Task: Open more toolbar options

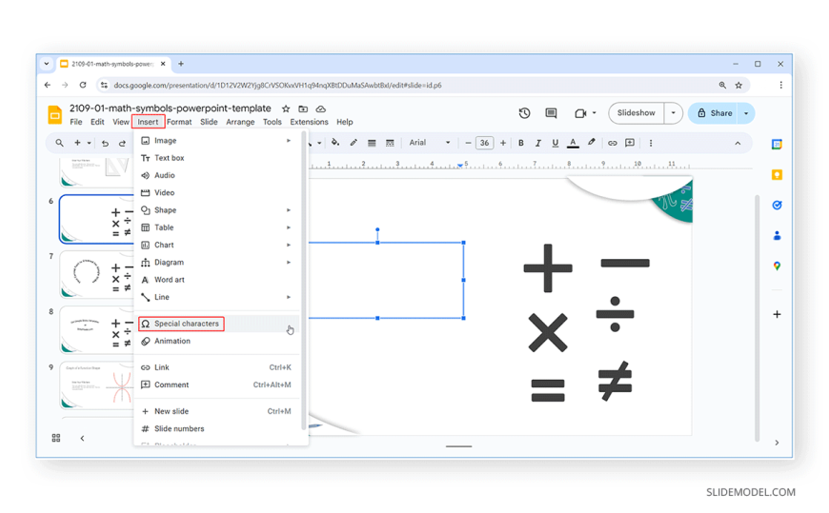Action: click(651, 143)
